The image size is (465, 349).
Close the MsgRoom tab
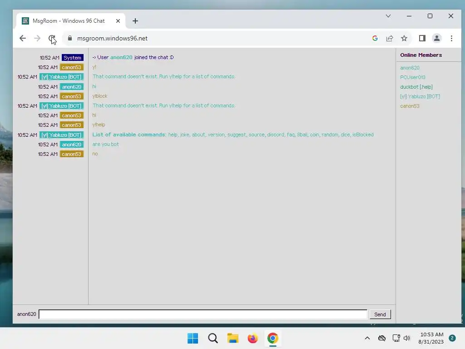tap(118, 21)
